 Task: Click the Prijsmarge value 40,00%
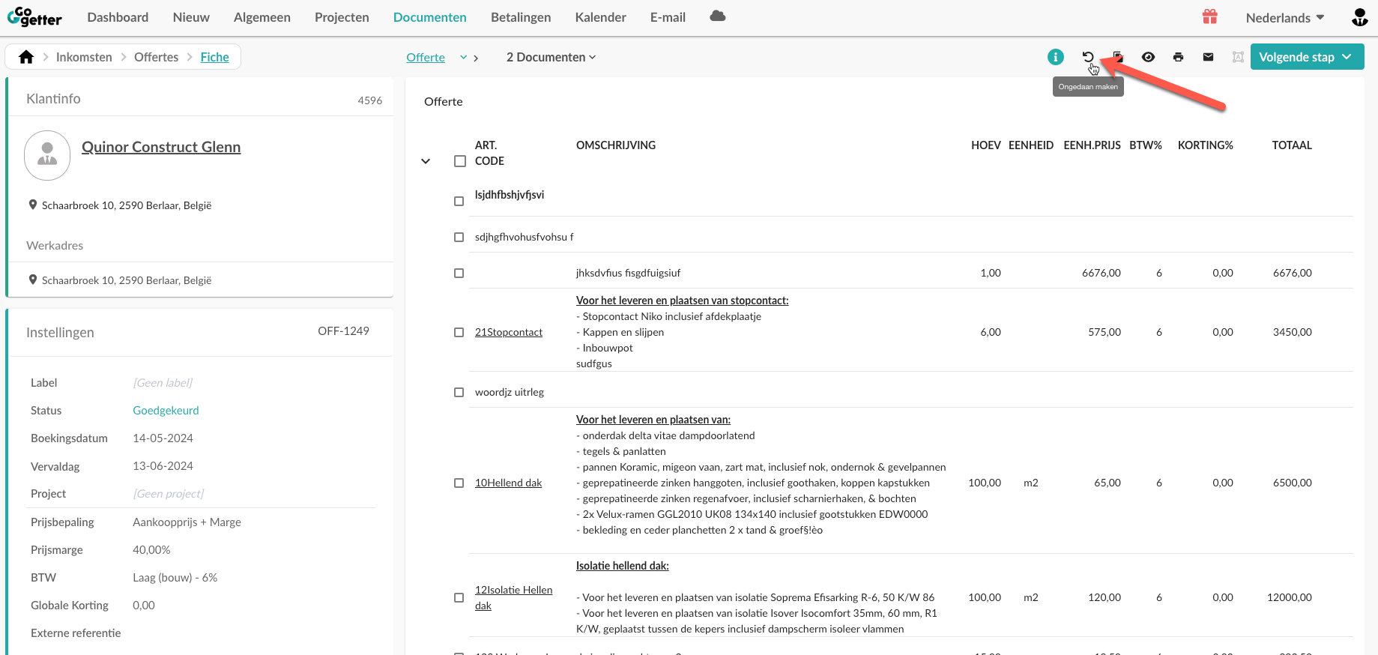click(151, 549)
